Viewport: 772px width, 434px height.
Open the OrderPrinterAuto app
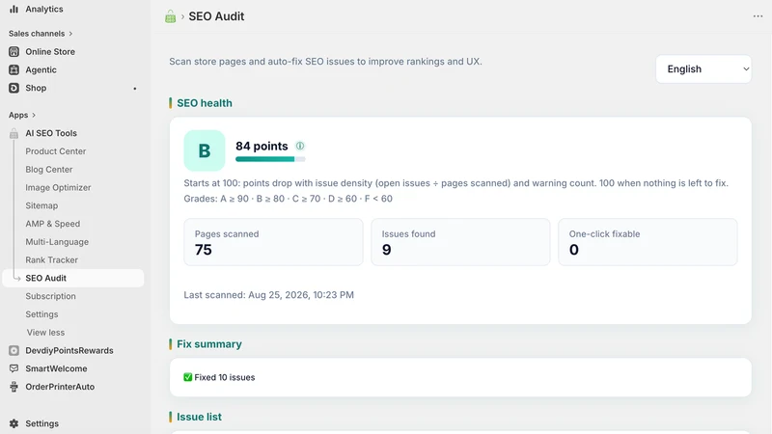click(60, 387)
